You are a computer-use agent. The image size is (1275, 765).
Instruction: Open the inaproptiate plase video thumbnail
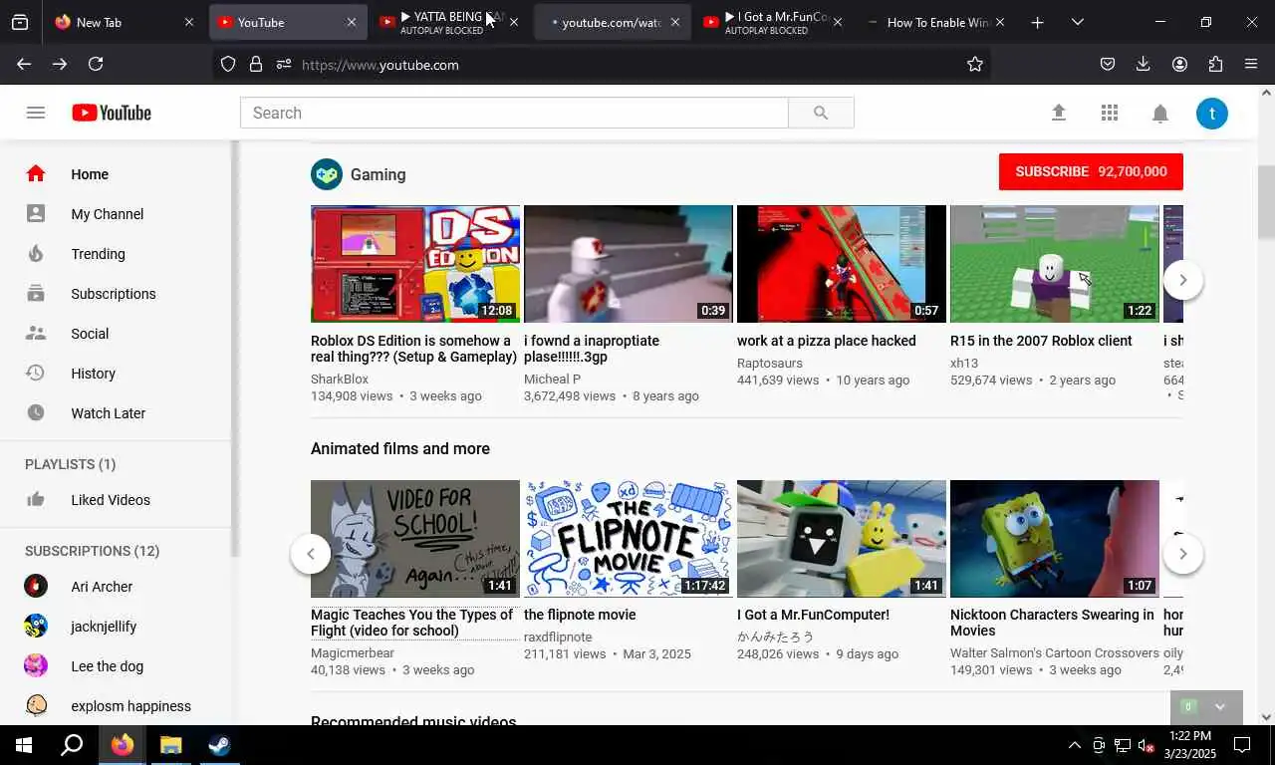629,264
